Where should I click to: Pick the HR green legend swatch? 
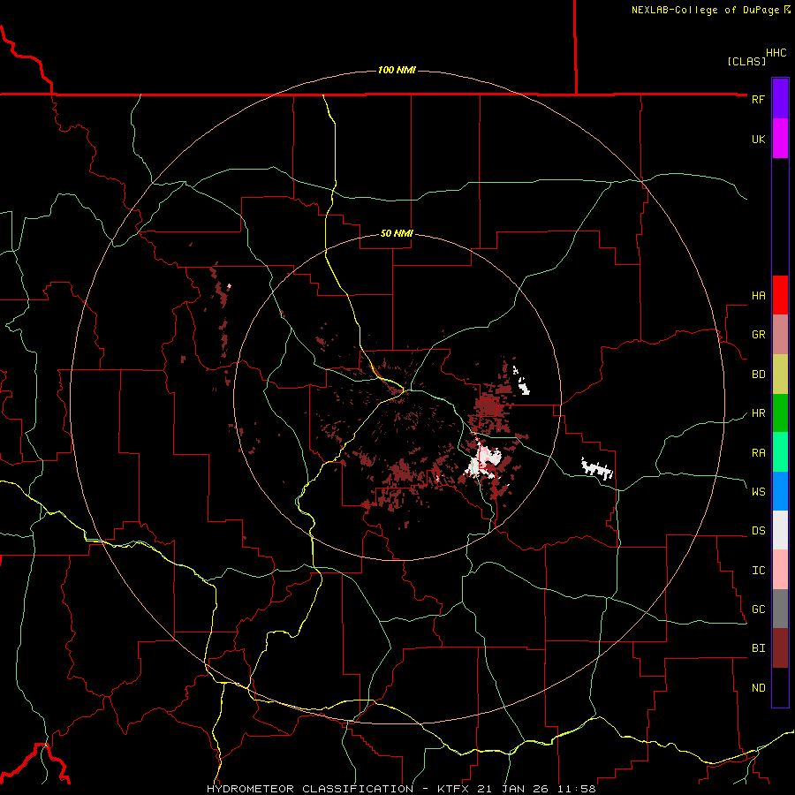pyautogui.click(x=780, y=413)
